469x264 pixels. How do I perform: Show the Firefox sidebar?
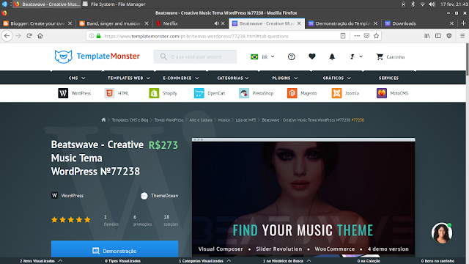point(438,36)
